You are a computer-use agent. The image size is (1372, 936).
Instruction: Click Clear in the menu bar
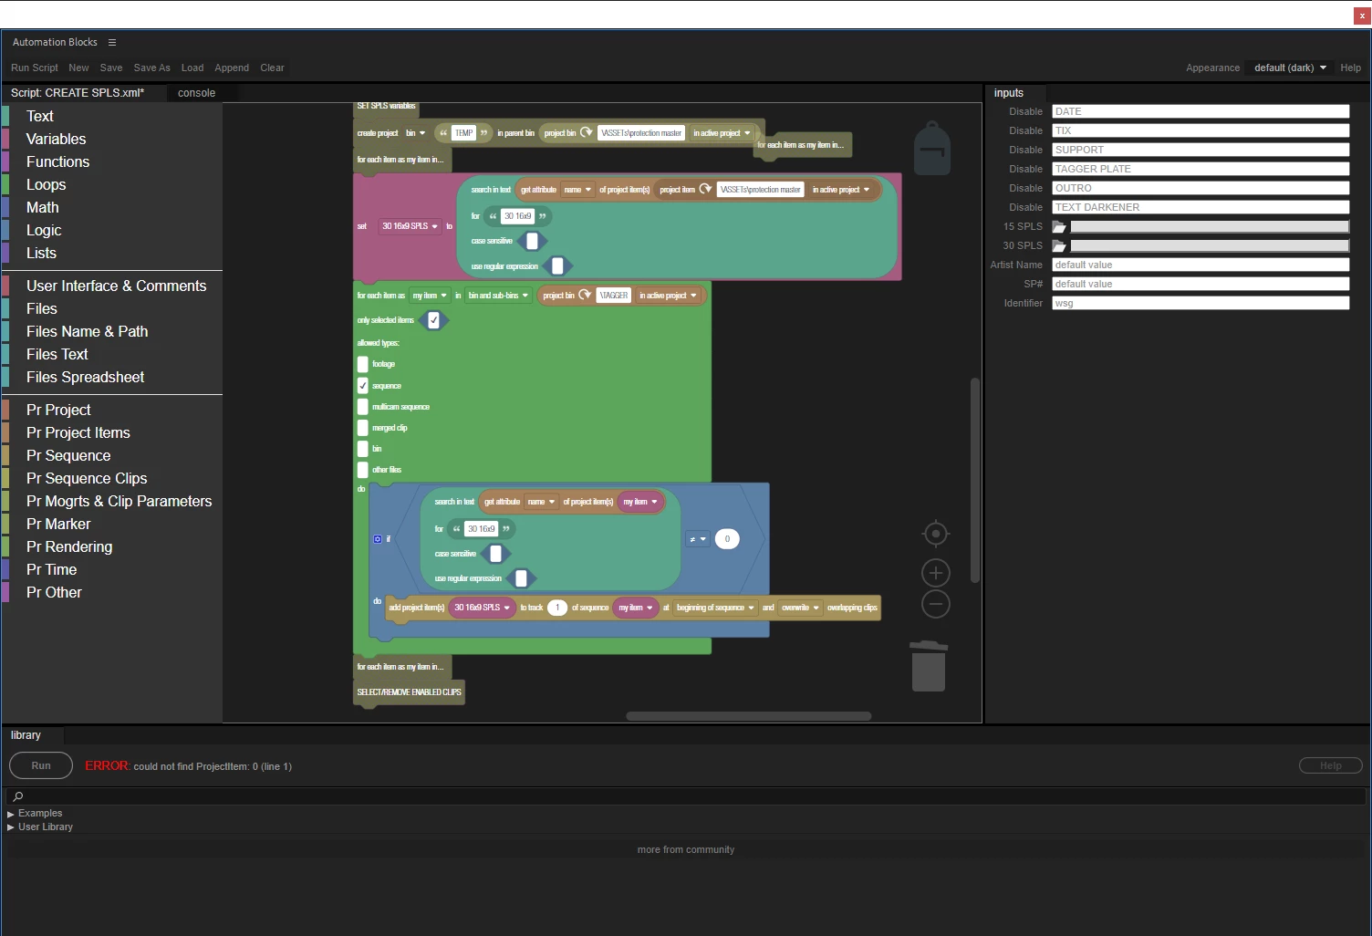coord(272,68)
